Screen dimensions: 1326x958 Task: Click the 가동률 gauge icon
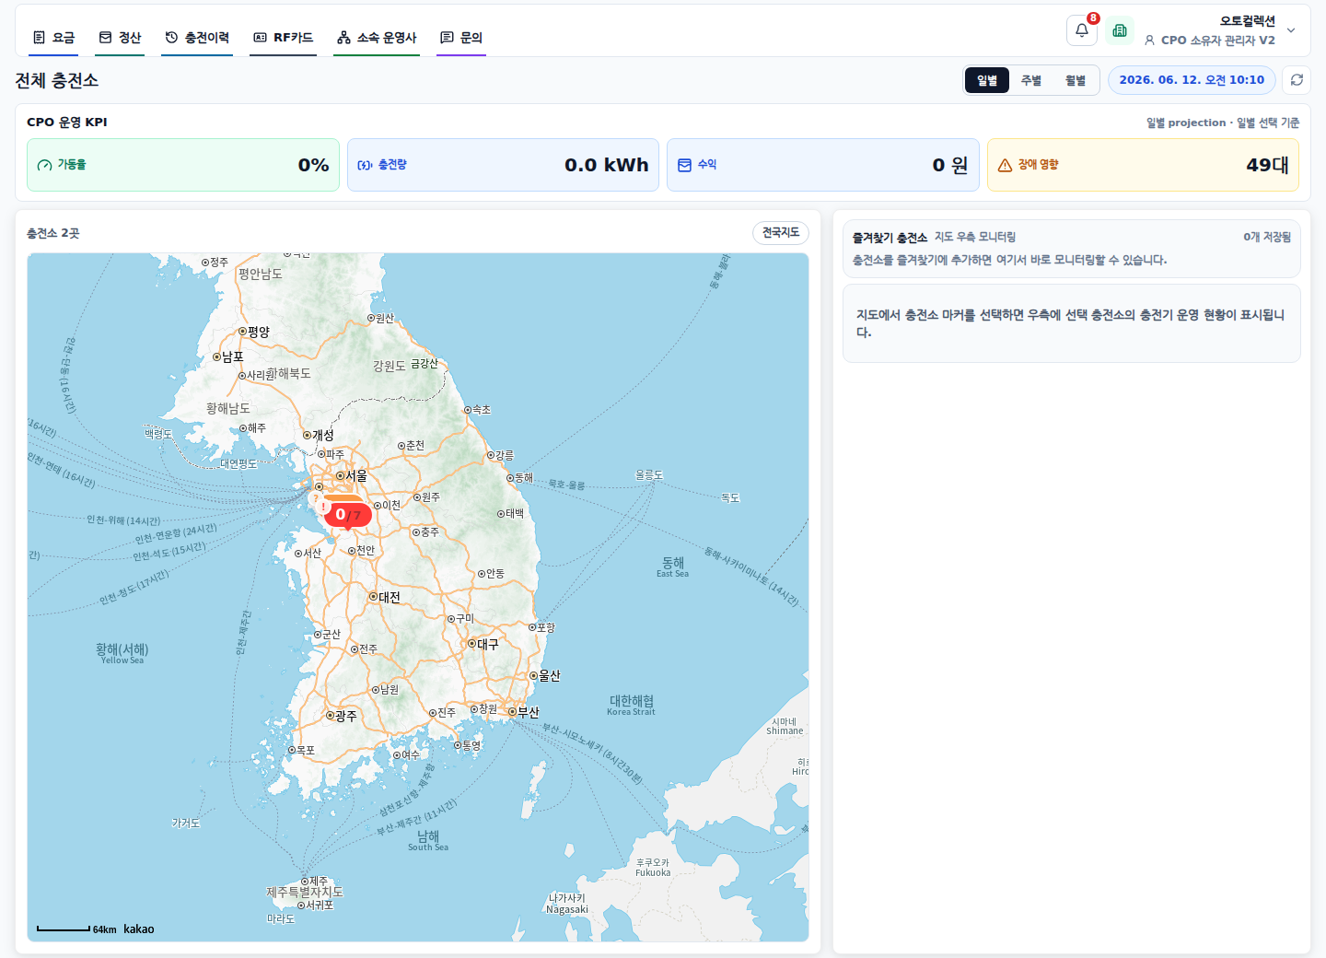click(x=44, y=165)
